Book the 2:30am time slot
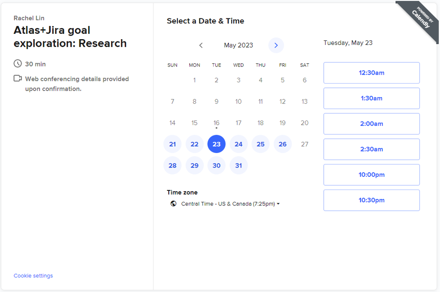The image size is (440, 292). tap(372, 150)
